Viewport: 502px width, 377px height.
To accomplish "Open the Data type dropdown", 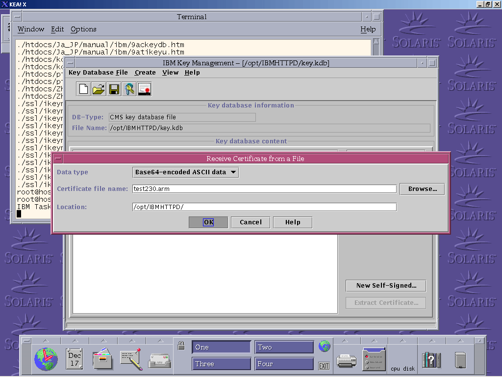I will pyautogui.click(x=186, y=172).
